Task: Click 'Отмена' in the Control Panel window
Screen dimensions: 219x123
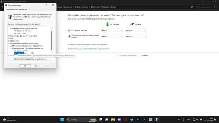Action: pyautogui.click(x=145, y=55)
